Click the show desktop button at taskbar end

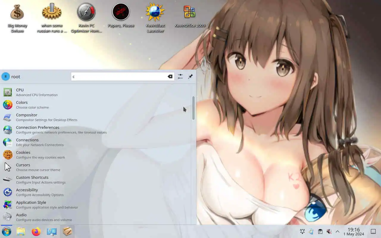point(373,231)
